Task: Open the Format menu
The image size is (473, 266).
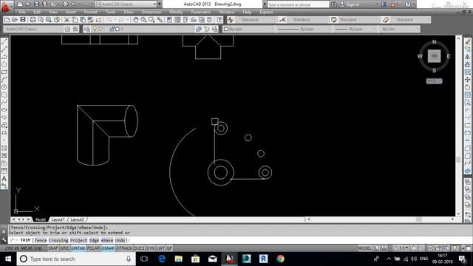Action: coord(90,12)
